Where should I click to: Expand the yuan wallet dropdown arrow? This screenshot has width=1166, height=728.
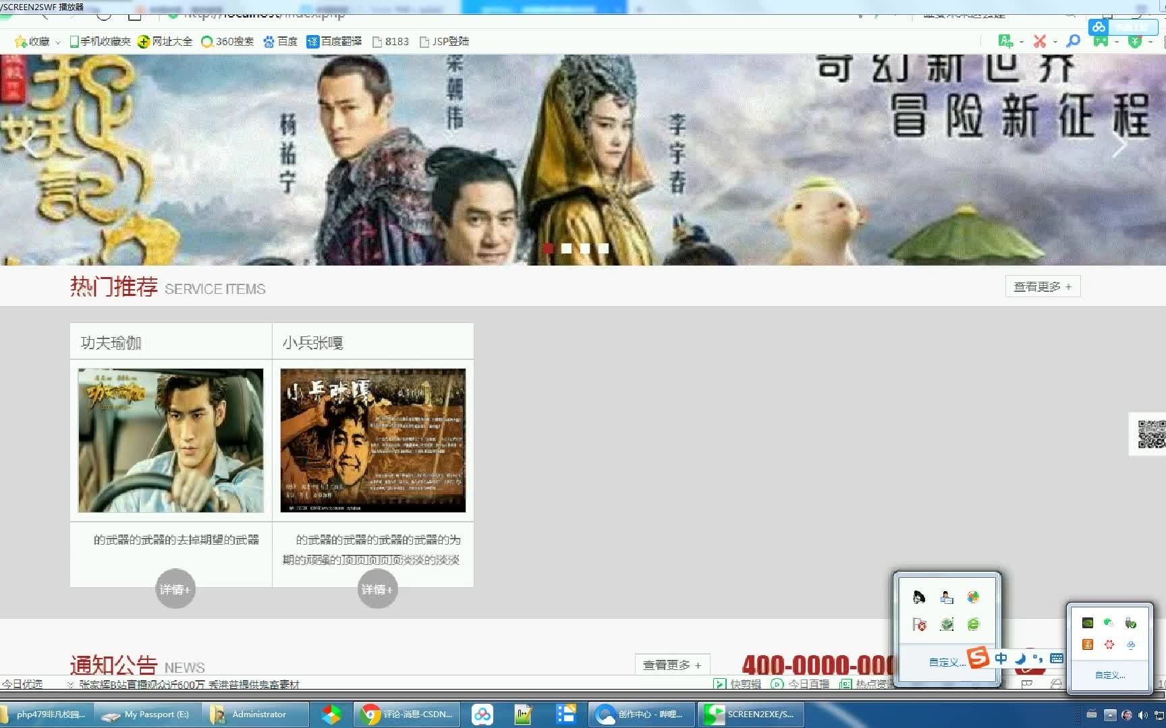click(x=1150, y=42)
